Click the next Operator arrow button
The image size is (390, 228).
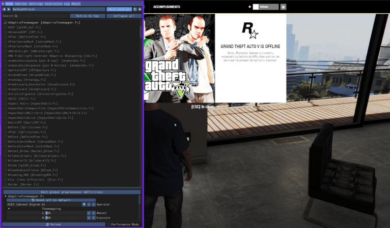tap(93, 204)
